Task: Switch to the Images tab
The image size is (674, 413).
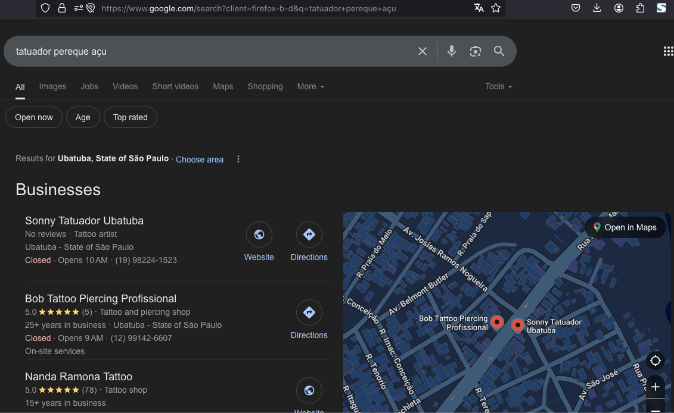Action: click(52, 86)
